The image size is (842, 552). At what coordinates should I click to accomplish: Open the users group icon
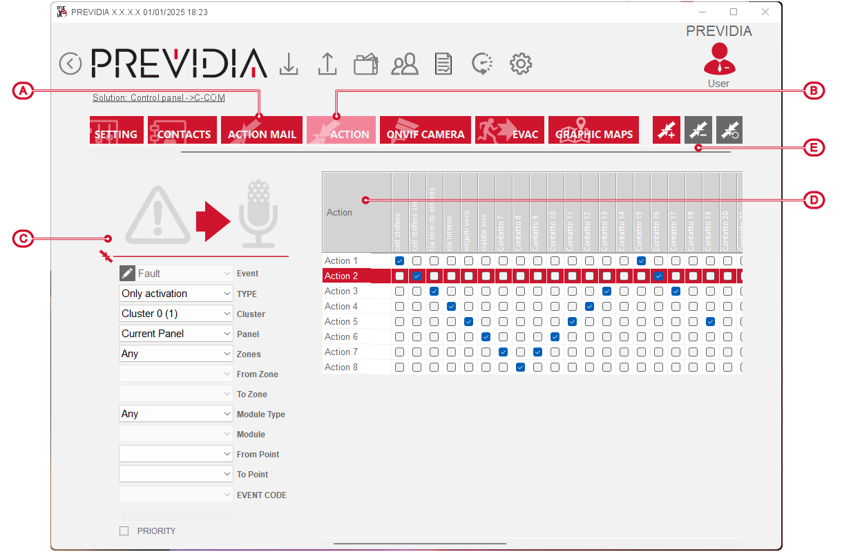pyautogui.click(x=404, y=64)
